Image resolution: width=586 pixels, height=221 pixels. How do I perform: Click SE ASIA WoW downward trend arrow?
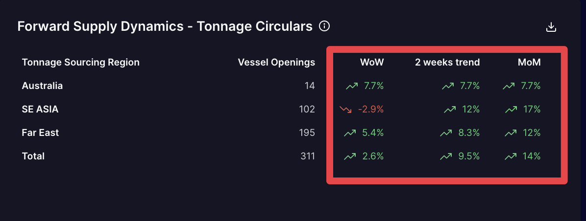pos(346,110)
